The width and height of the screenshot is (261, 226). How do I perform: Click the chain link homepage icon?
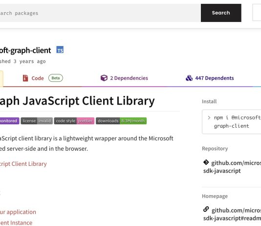coord(206,209)
